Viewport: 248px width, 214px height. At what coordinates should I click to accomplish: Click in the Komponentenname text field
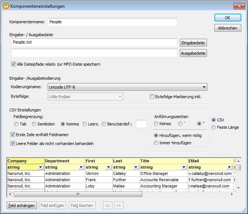pos(112,22)
